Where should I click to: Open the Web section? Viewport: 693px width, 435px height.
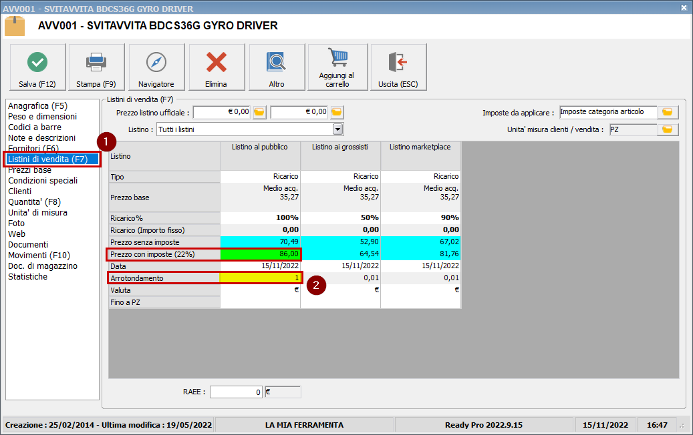click(16, 234)
